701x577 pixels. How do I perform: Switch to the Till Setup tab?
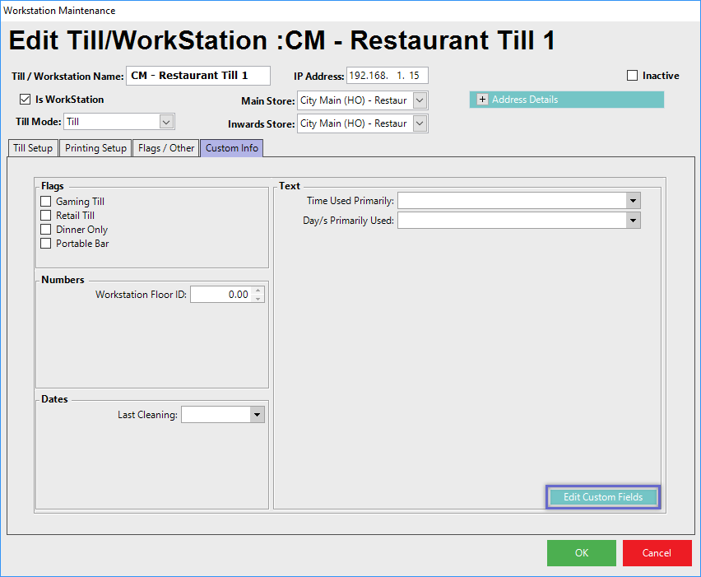coord(33,148)
